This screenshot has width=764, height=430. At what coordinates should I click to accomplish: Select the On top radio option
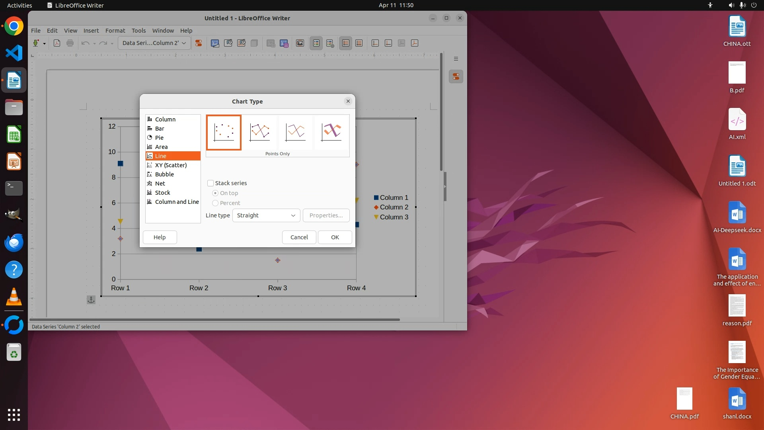point(215,193)
